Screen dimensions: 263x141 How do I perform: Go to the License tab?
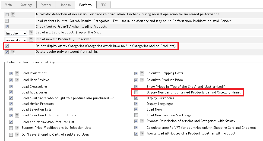point(65,5)
